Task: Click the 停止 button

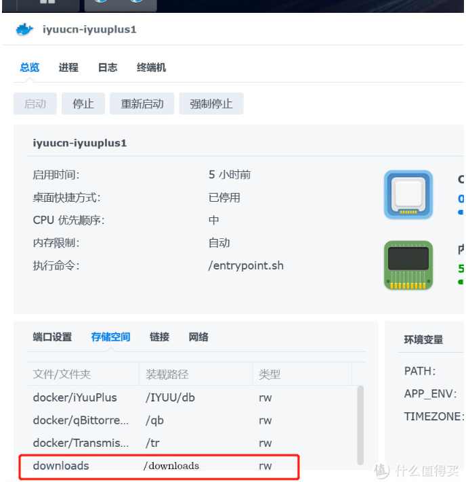Action: [83, 104]
